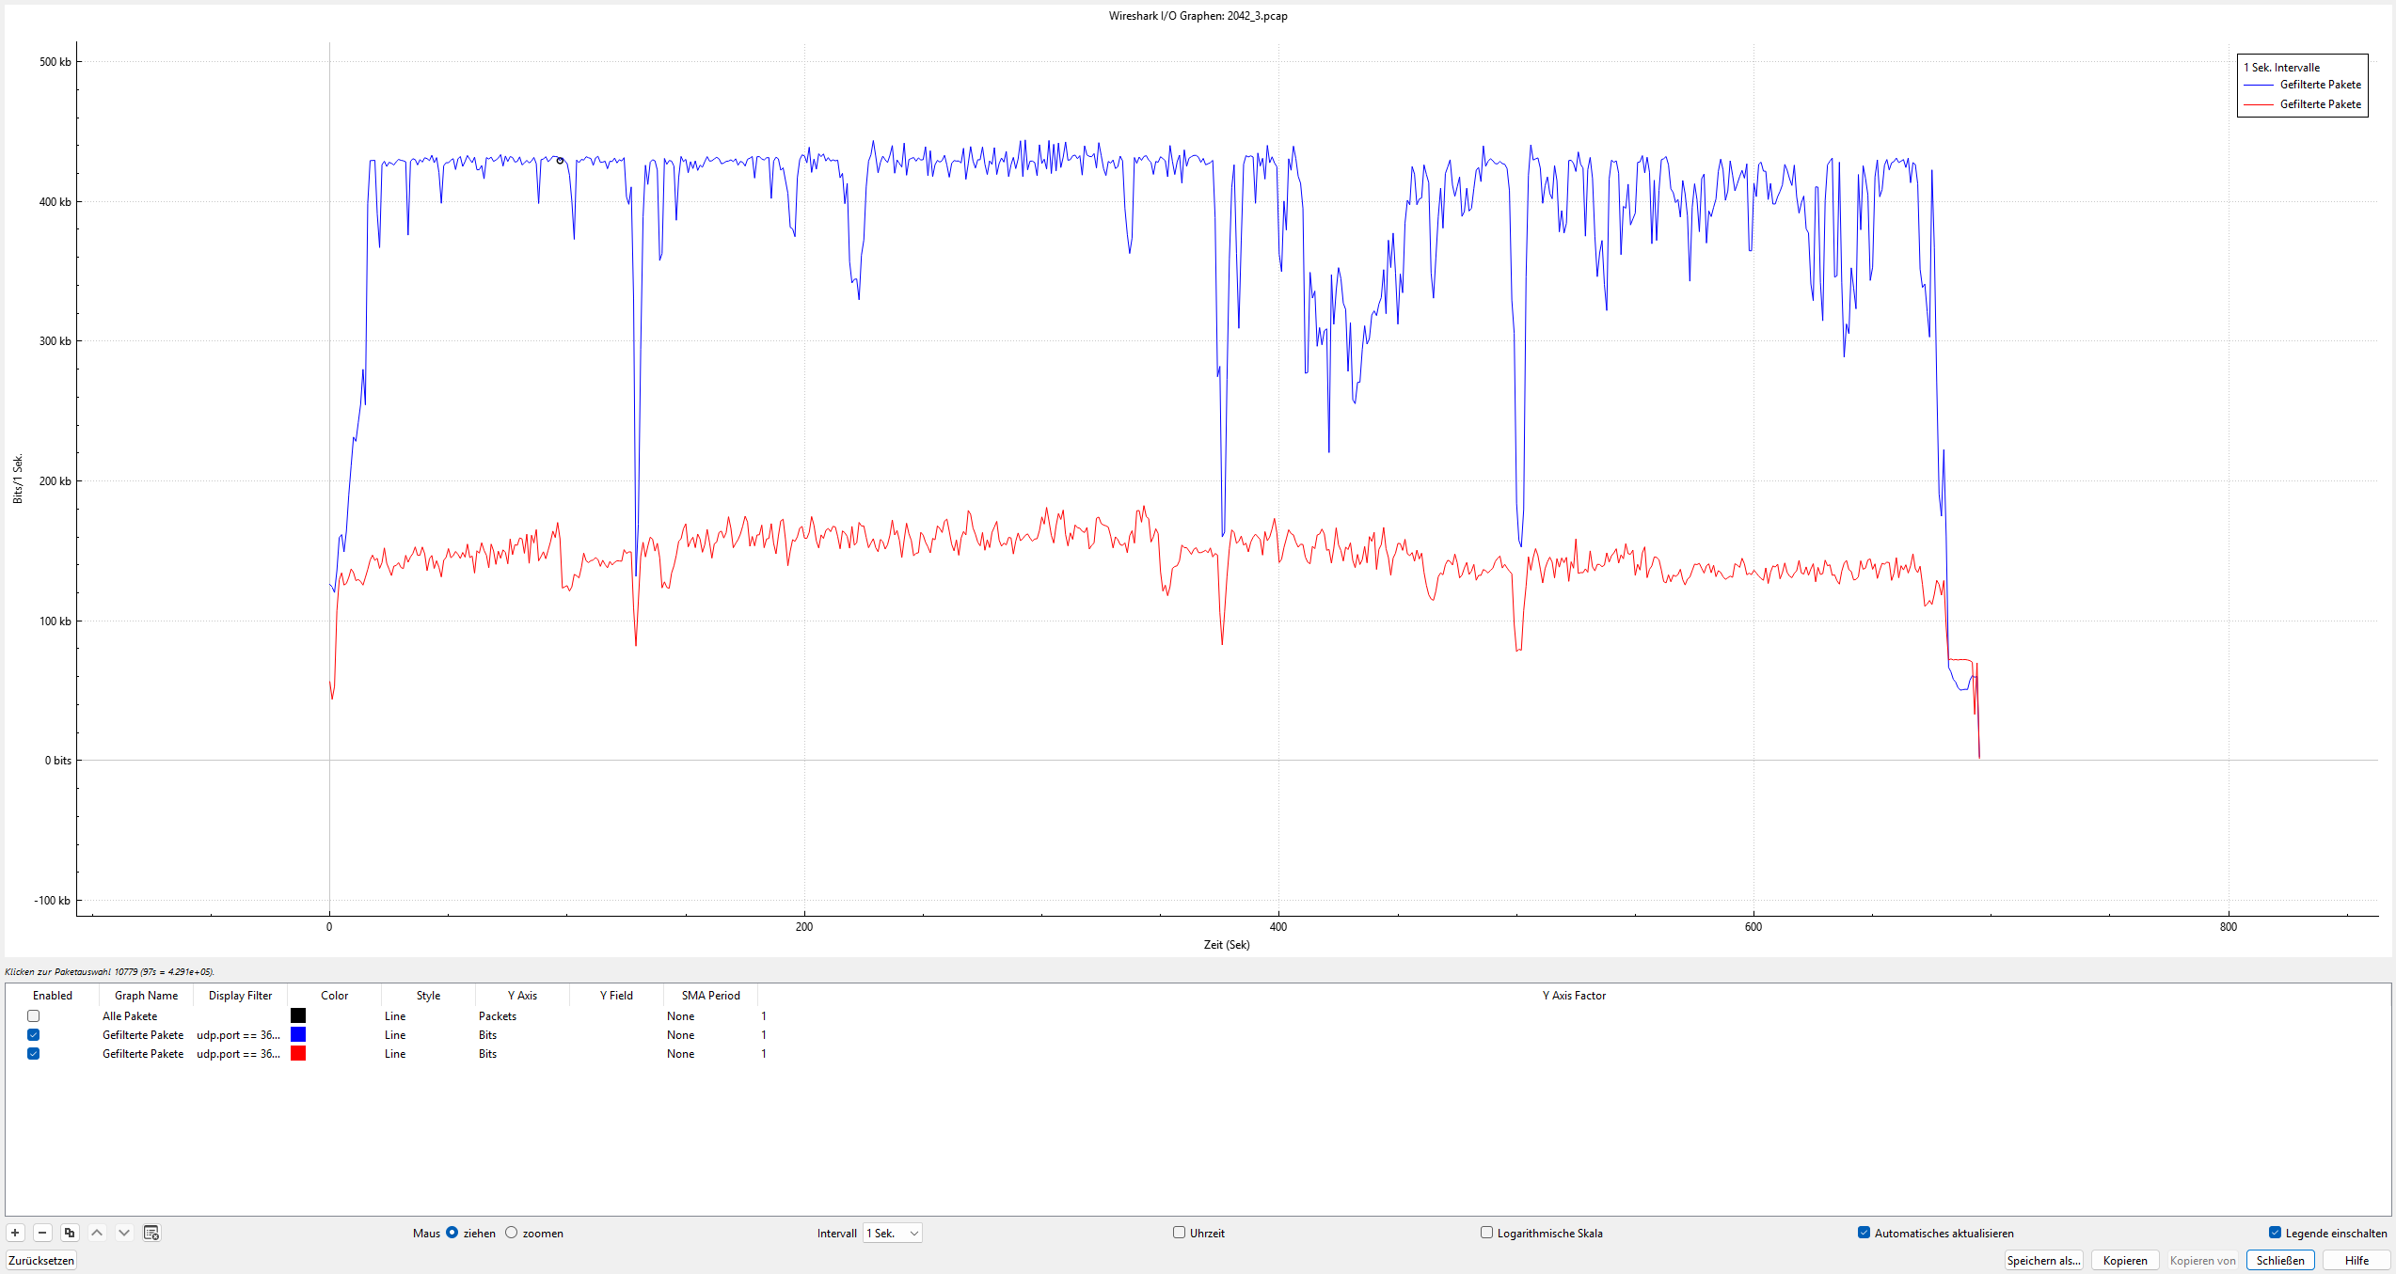Click the remove graph minus icon

click(42, 1233)
